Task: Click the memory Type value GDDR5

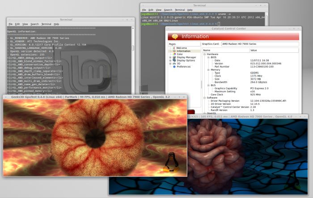Action: click(x=254, y=73)
